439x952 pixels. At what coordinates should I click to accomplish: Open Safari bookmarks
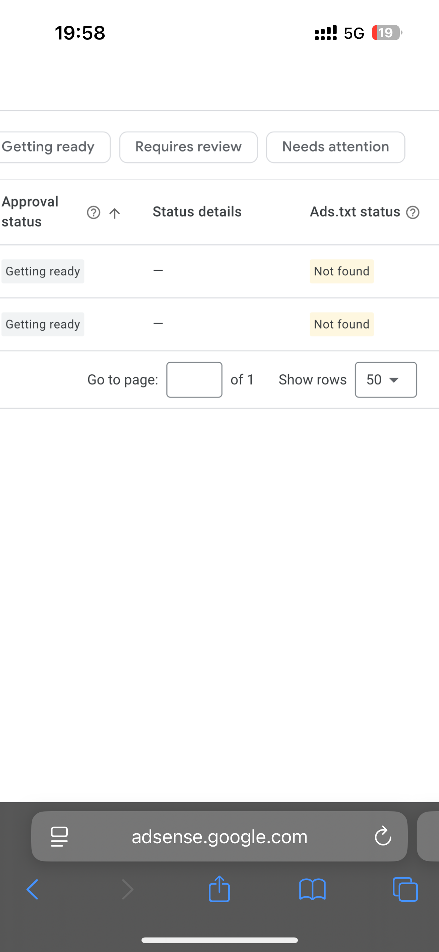(312, 889)
